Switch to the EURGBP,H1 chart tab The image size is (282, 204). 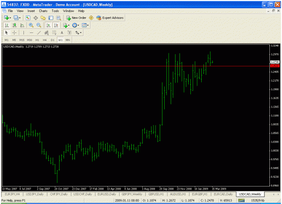point(199,194)
